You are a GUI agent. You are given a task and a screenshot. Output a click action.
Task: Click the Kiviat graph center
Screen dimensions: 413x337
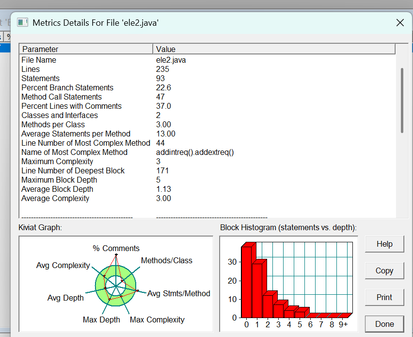click(x=116, y=286)
